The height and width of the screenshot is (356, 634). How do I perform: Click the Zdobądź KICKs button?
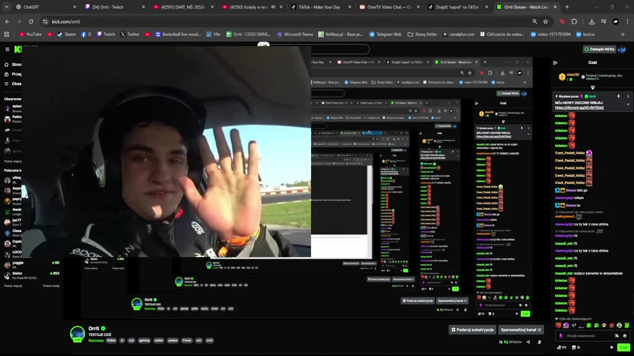coord(600,49)
